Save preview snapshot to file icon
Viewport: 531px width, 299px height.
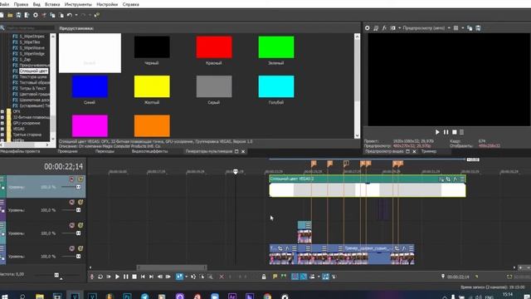pos(478,28)
